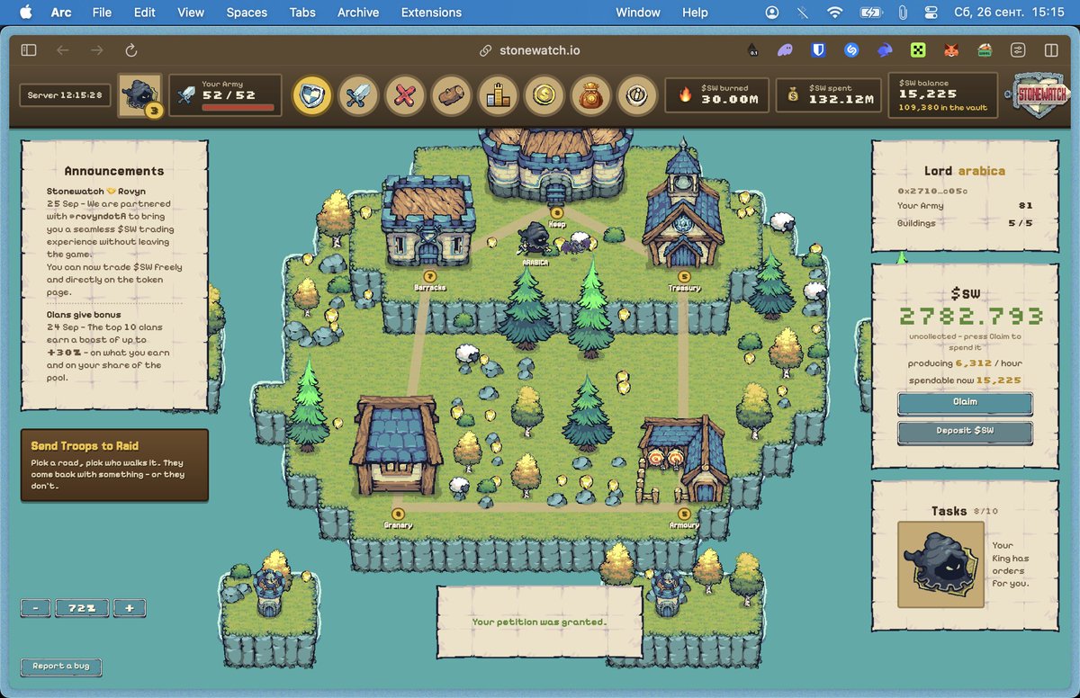Zoom out with the minus button

(x=36, y=608)
